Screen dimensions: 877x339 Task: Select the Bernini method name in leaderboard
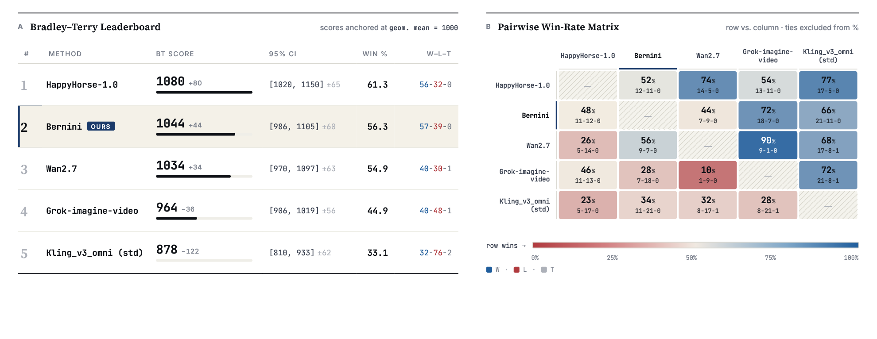tap(64, 127)
